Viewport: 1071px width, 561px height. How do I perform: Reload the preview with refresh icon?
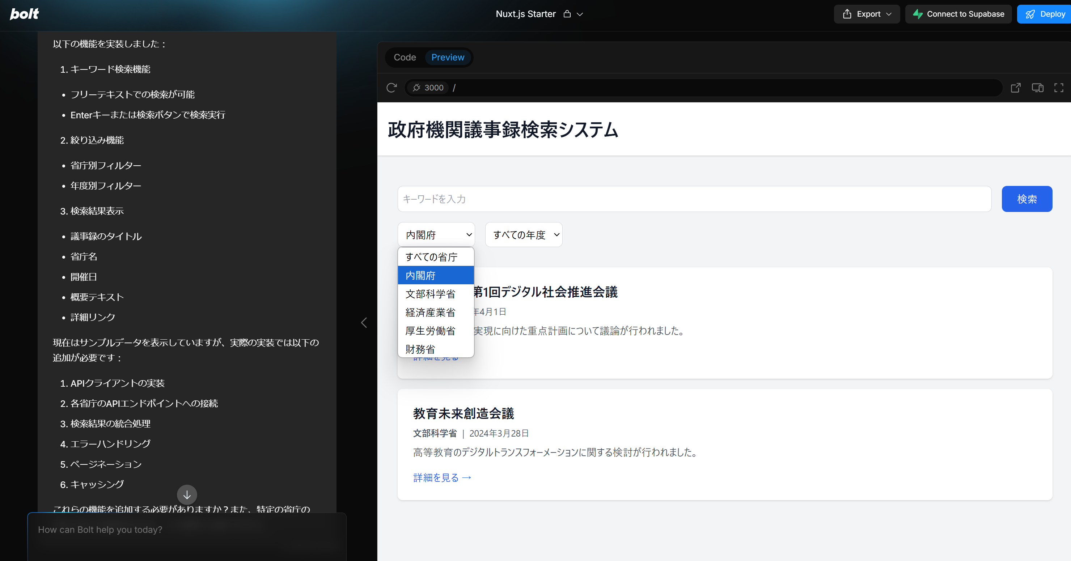[391, 88]
